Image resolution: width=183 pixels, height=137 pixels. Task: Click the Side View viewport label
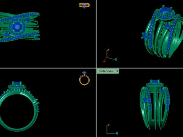point(106,71)
